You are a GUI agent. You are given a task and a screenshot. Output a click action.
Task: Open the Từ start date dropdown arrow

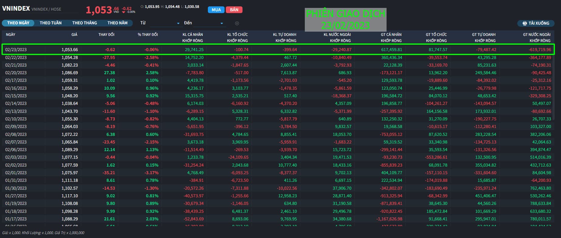click(178, 23)
